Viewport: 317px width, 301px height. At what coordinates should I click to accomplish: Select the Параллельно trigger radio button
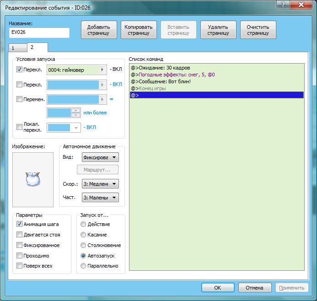click(83, 266)
